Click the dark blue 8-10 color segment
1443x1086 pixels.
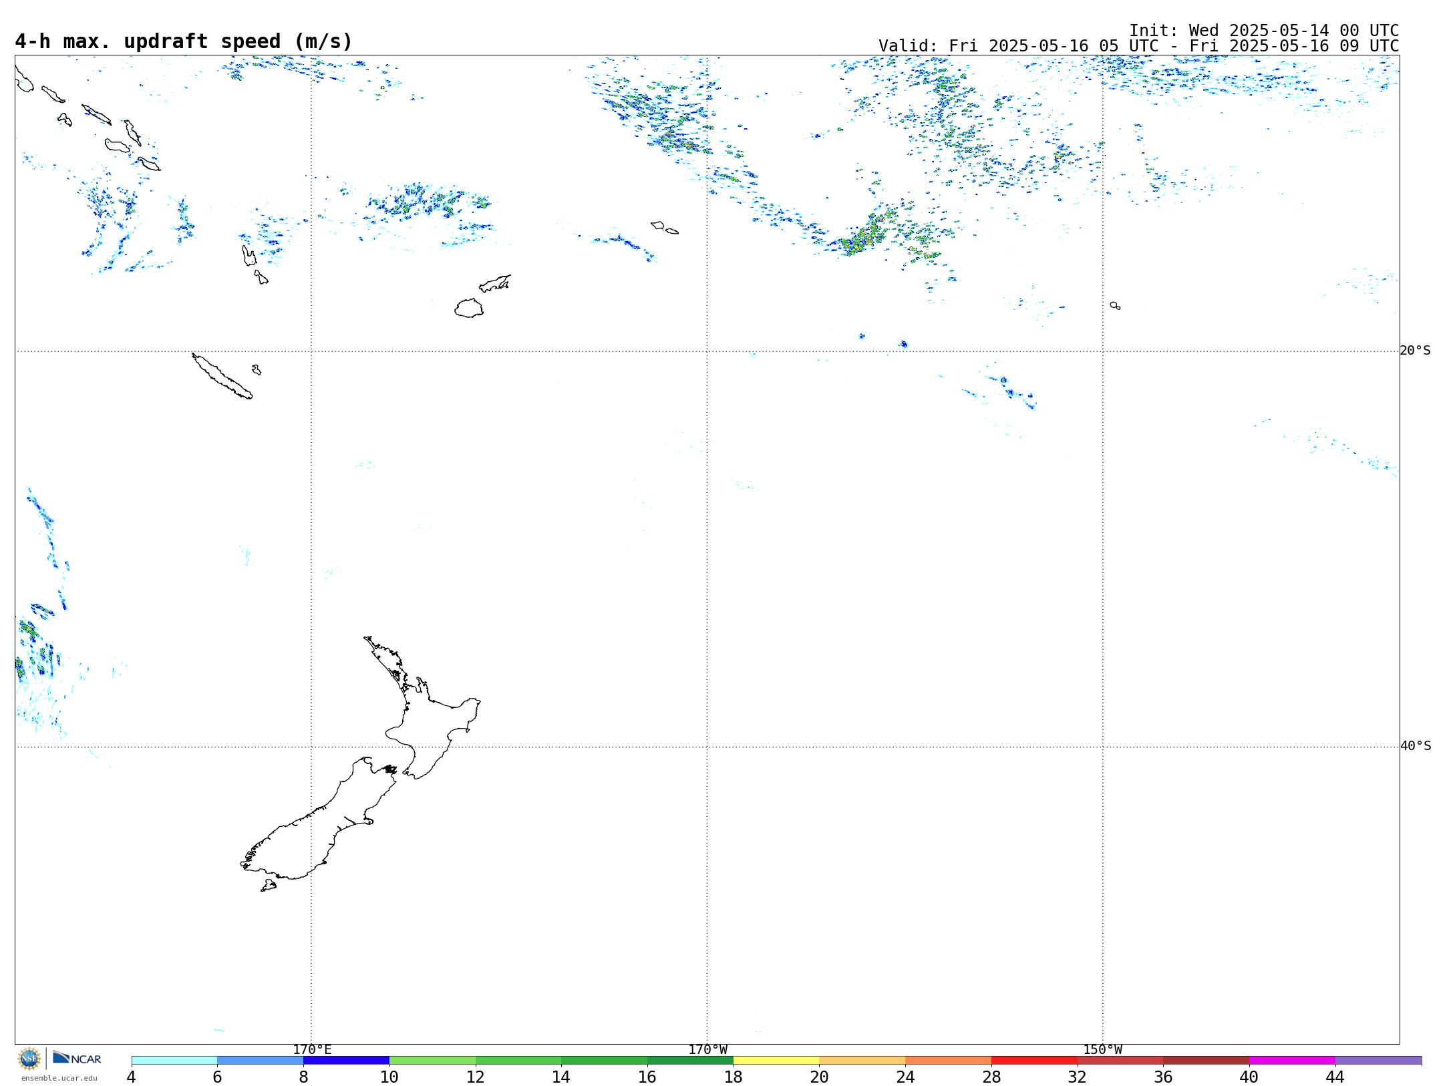pyautogui.click(x=346, y=1060)
